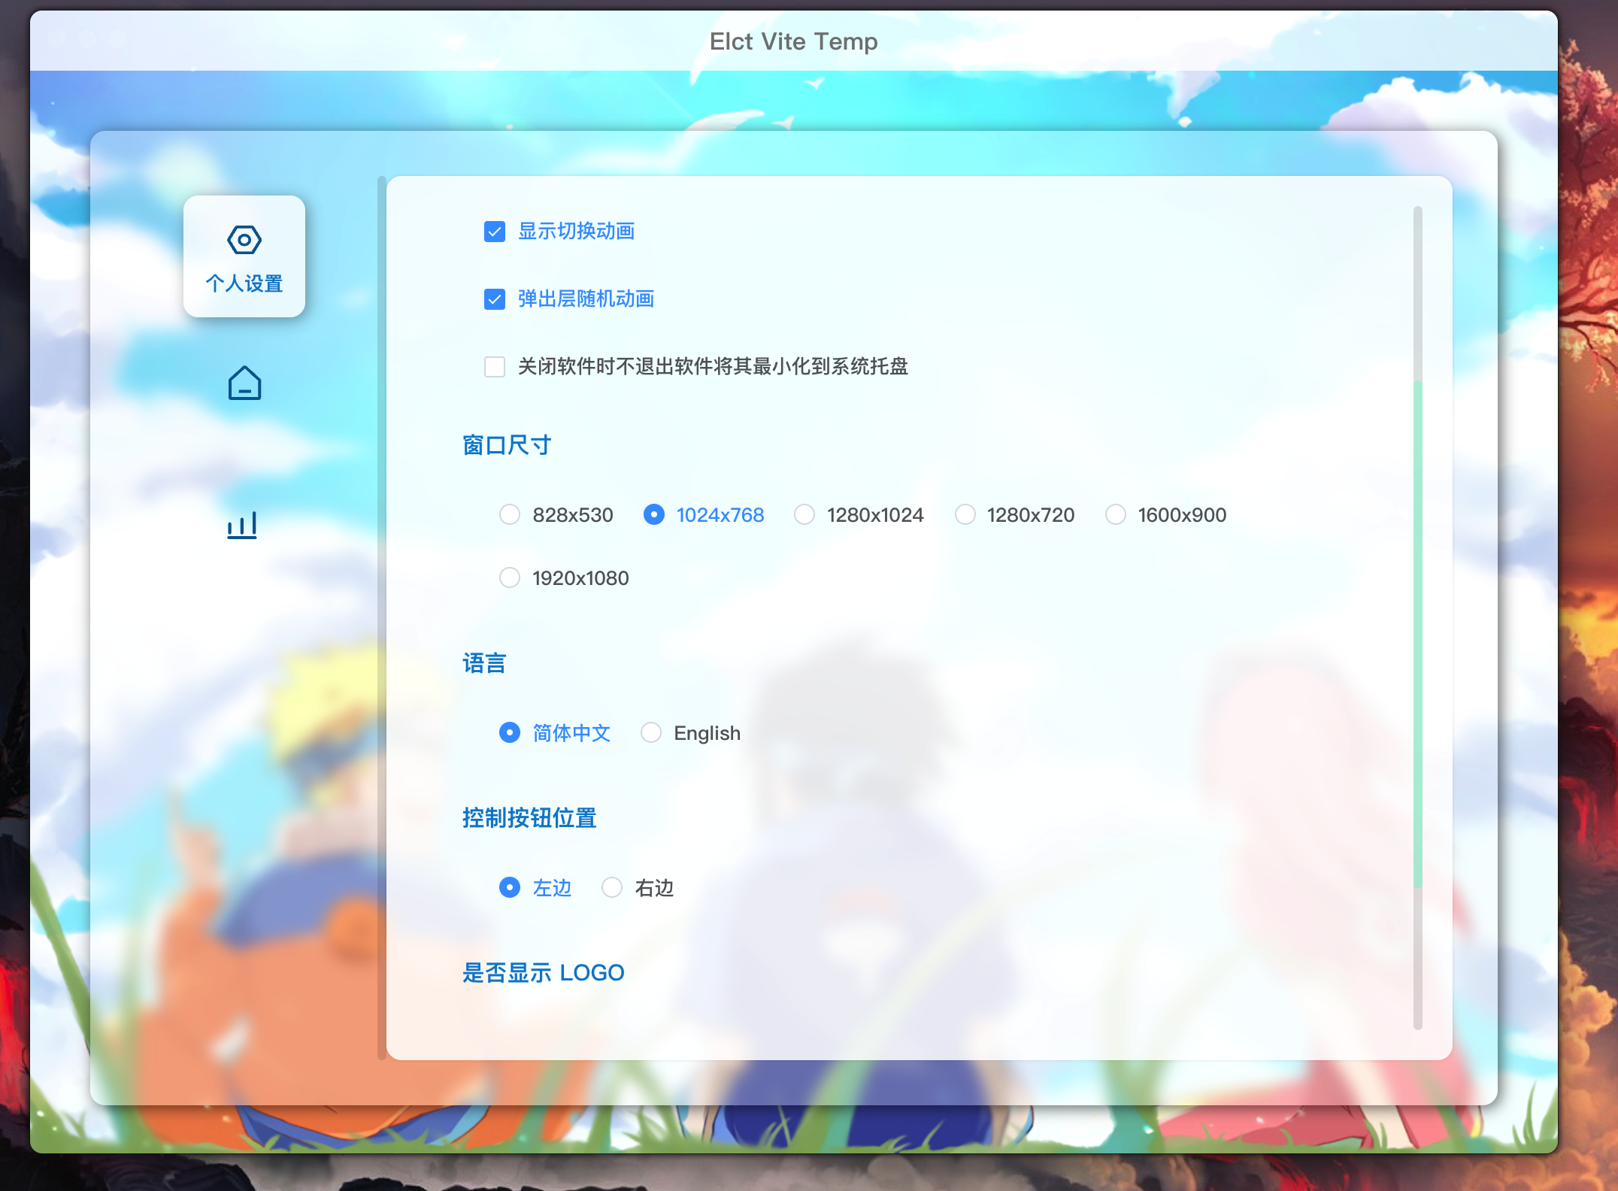The width and height of the screenshot is (1618, 1191).
Task: Choose 1280x1024 resolution
Action: (x=804, y=514)
